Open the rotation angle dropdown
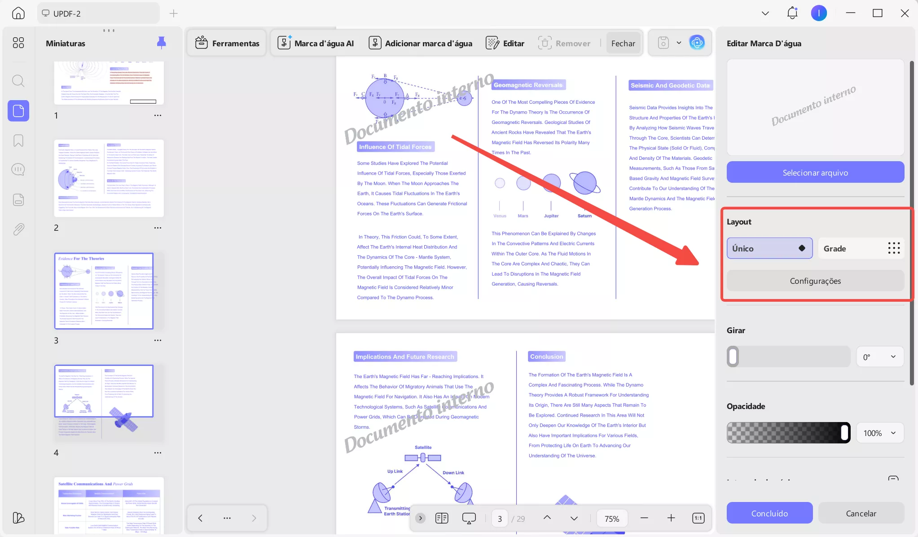918x537 pixels. (879, 357)
